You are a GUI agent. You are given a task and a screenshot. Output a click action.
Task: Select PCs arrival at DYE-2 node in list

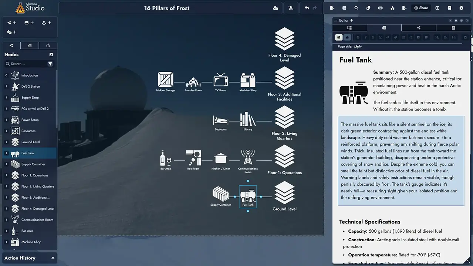point(30,109)
